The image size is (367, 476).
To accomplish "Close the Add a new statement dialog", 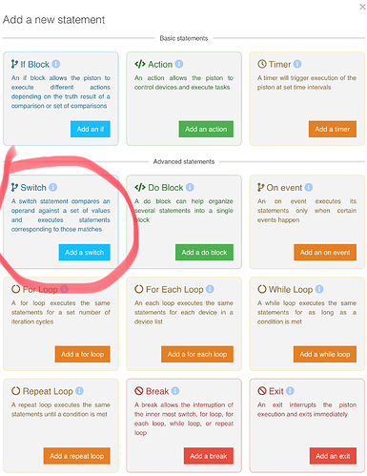I will [362, 7].
